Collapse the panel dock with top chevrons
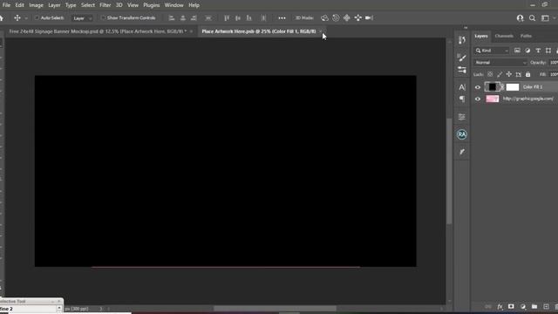The height and width of the screenshot is (314, 558). point(466,28)
